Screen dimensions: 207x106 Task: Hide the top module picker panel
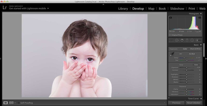coord(103,4)
